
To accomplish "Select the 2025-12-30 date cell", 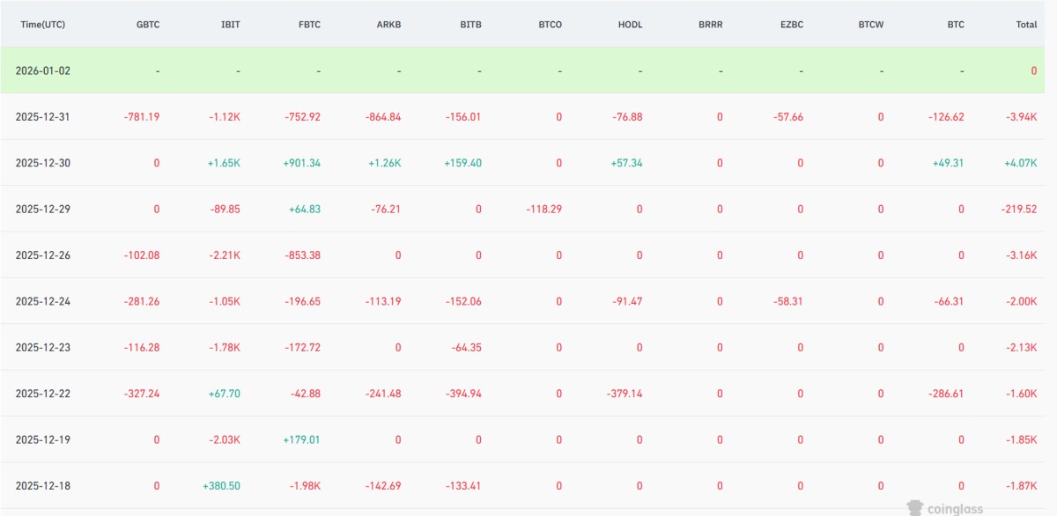I will click(42, 163).
